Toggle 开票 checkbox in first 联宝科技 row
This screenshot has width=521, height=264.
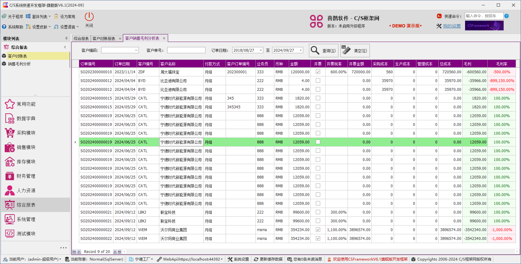pos(318,212)
